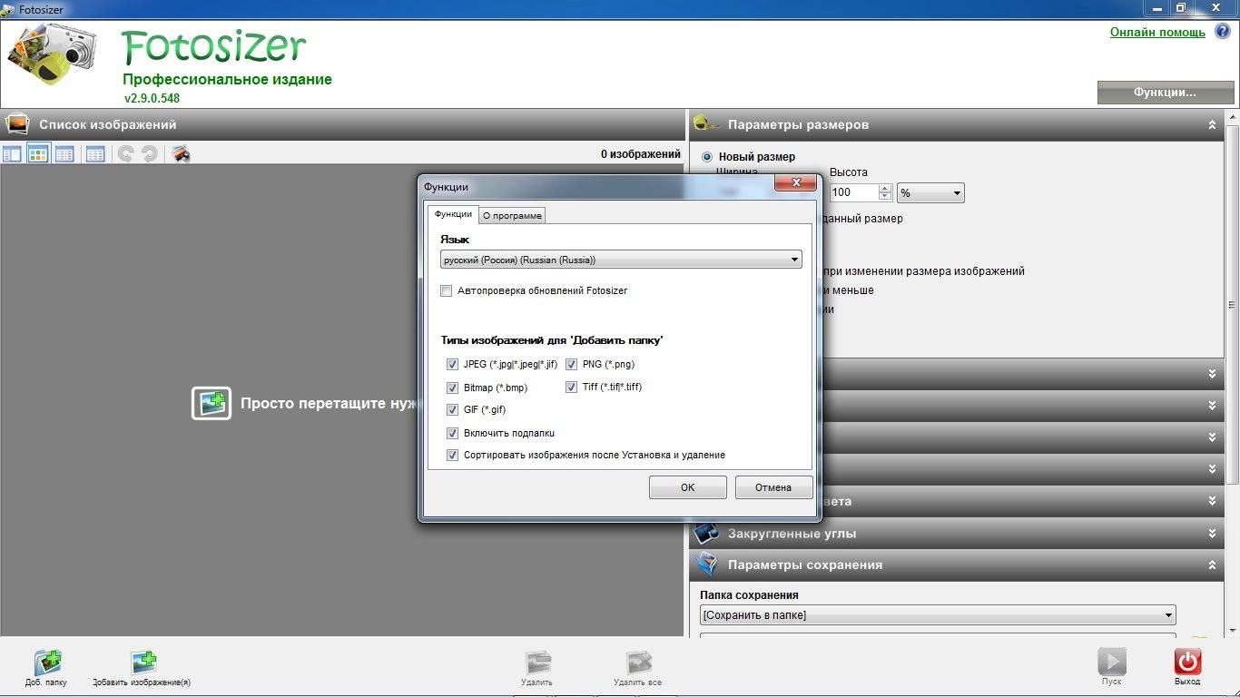This screenshot has height=697, width=1240.
Task: Click the 'Профессиональное издание' text
Action: 228,80
